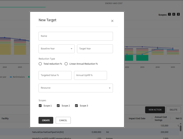Click the Baseline Year dropdown arrow
This screenshot has height=139, width=183.
pyautogui.click(x=72, y=49)
